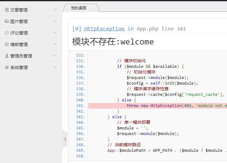Expand the 图片管理 chevron arrow

coord(55,21)
